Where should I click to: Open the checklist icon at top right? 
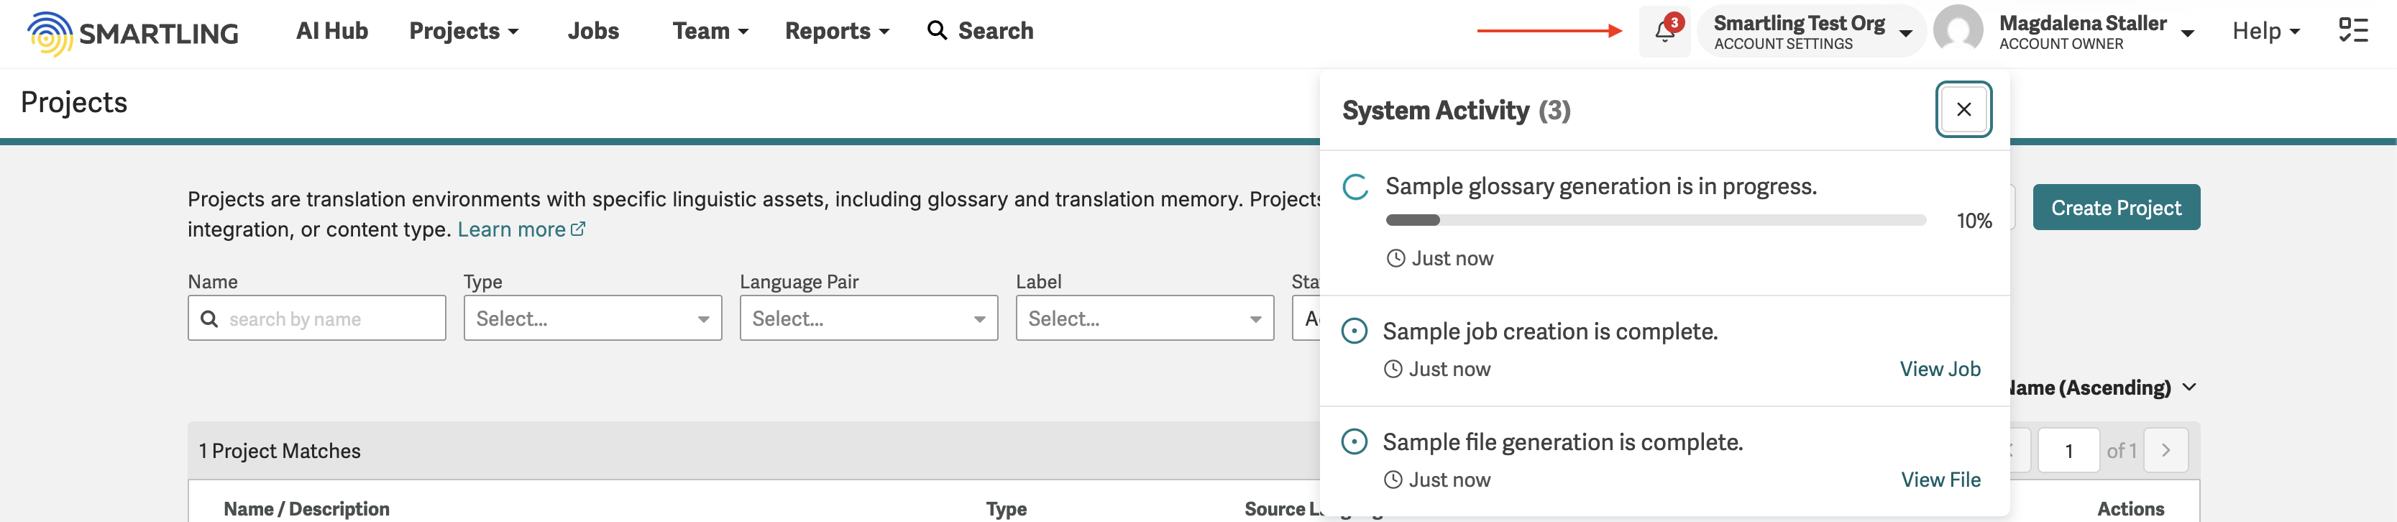point(2353,31)
